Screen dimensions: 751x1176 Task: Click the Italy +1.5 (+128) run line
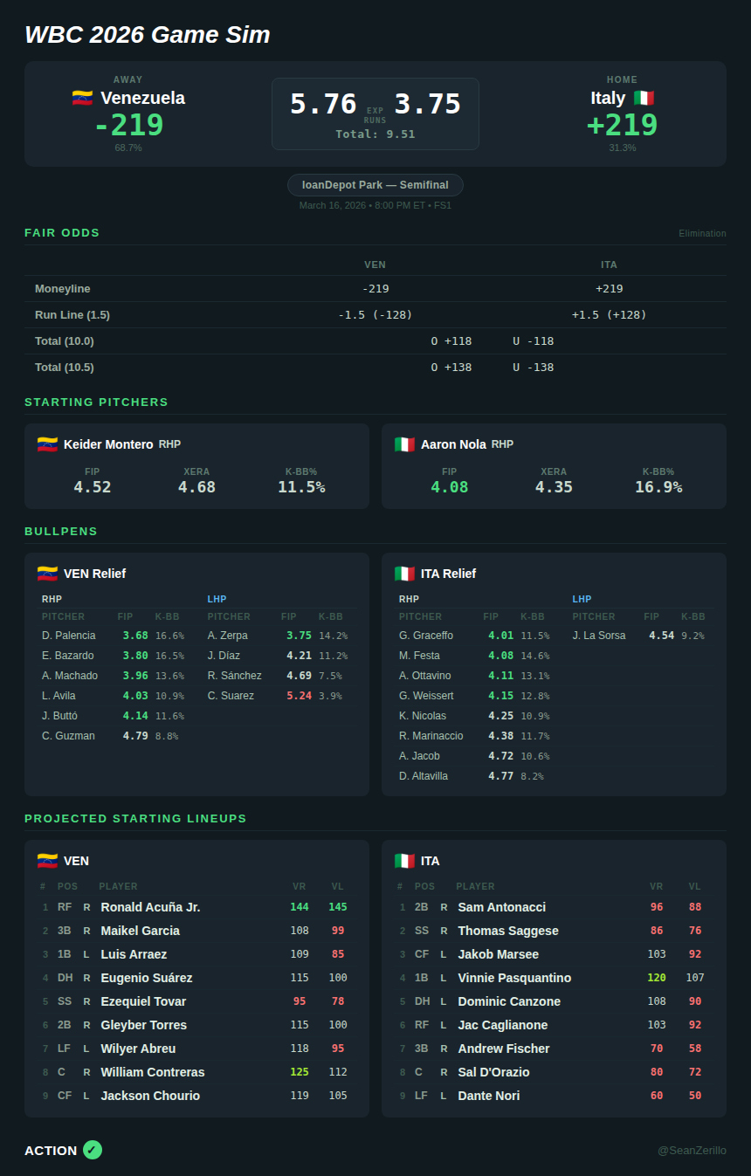point(609,315)
